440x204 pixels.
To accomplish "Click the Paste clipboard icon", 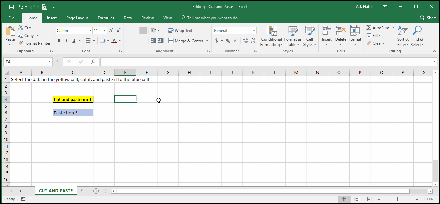I will (x=10, y=31).
